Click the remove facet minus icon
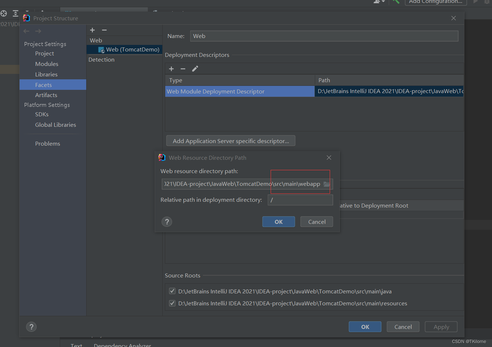 point(104,30)
